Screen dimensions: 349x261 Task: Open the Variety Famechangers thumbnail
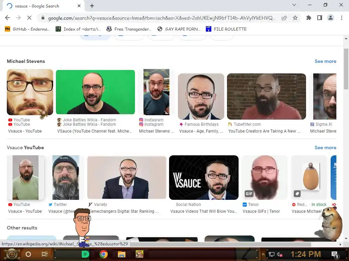click(127, 177)
